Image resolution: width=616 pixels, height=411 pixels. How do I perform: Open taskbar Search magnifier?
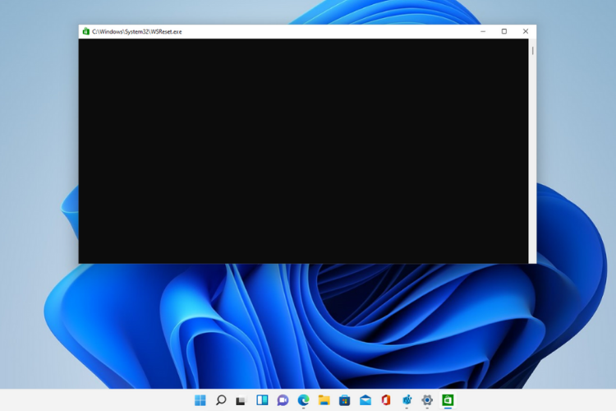(221, 400)
